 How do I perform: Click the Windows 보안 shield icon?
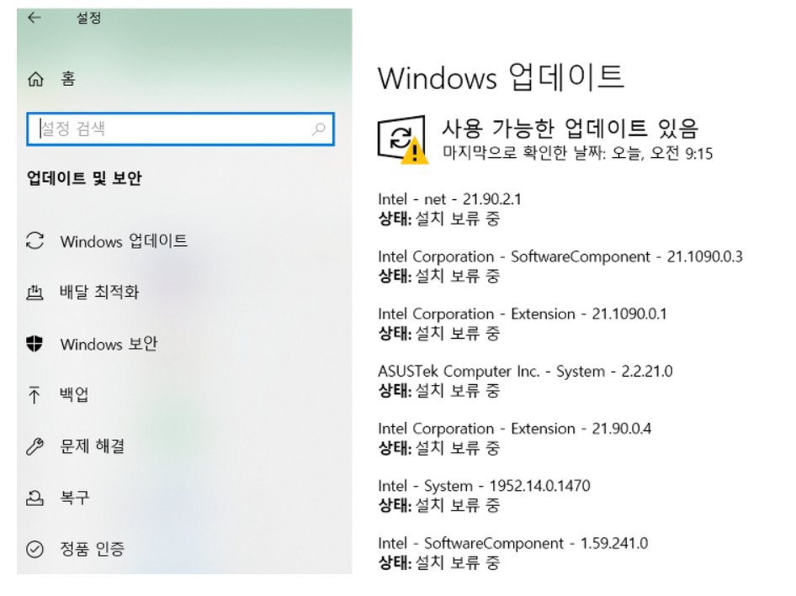(x=34, y=344)
